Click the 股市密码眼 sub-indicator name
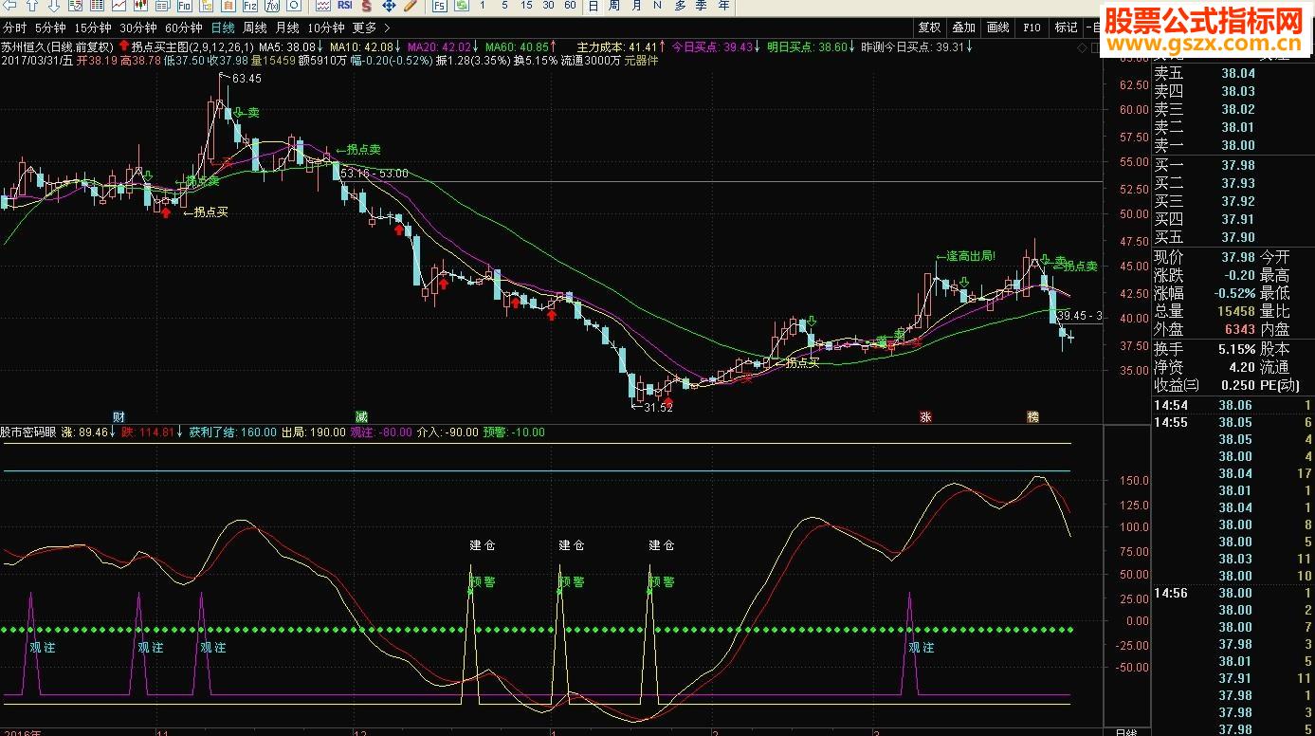The image size is (1315, 736). (29, 432)
